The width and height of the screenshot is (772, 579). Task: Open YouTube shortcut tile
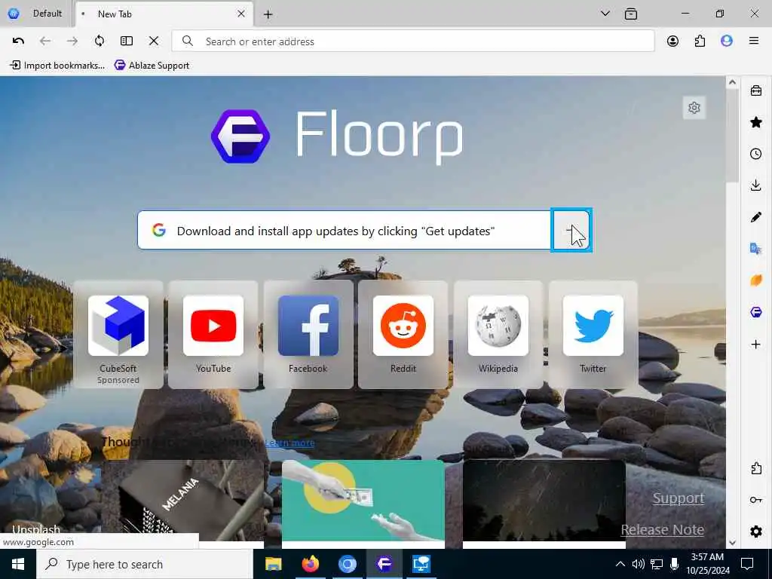click(213, 335)
